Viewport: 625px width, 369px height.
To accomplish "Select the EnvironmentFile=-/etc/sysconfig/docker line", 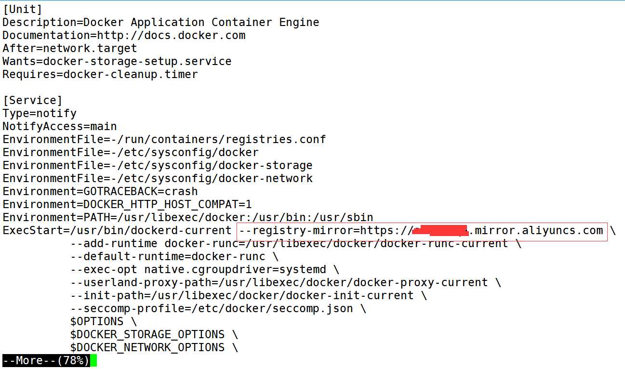I will [131, 152].
